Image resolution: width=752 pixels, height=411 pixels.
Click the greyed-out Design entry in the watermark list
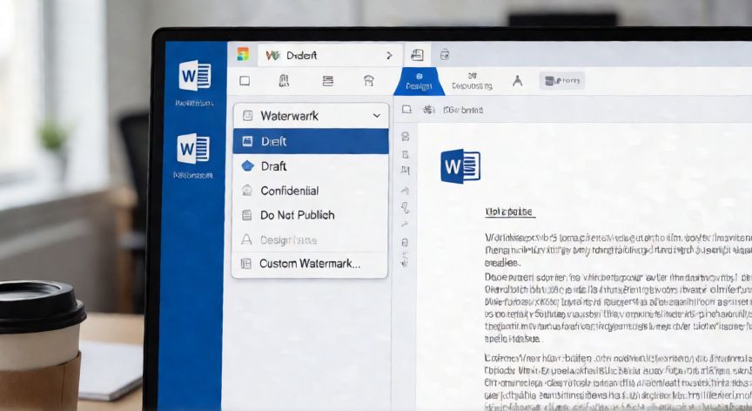coord(311,239)
